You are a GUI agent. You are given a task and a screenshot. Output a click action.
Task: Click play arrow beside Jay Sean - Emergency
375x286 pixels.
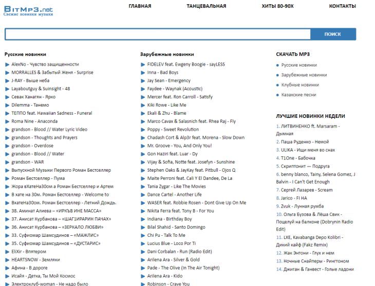[143, 81]
